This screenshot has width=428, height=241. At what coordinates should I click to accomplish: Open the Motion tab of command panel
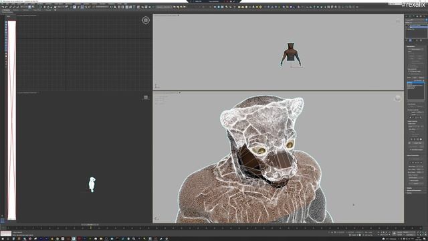point(417,16)
